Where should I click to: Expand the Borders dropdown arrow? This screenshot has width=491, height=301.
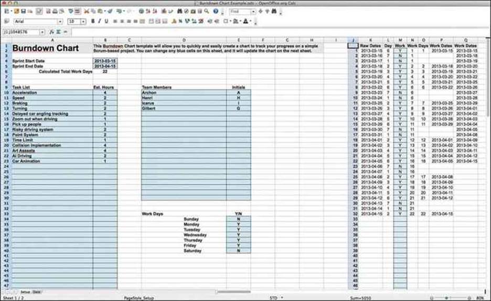[230, 21]
